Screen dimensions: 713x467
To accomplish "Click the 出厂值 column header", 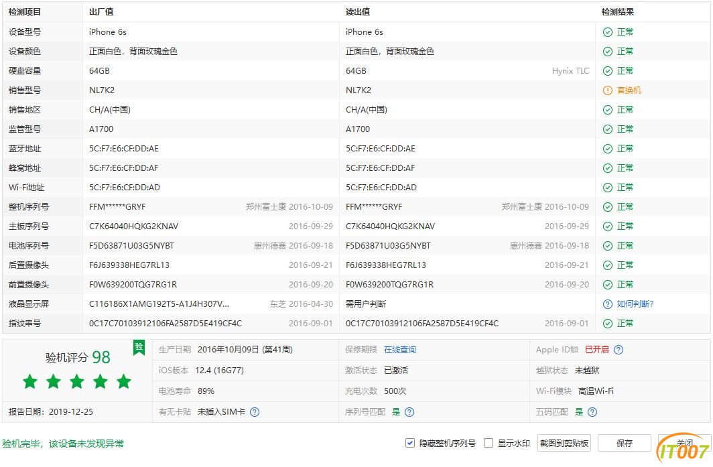I will coord(101,12).
